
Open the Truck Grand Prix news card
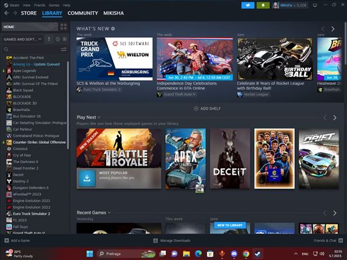coord(114,59)
